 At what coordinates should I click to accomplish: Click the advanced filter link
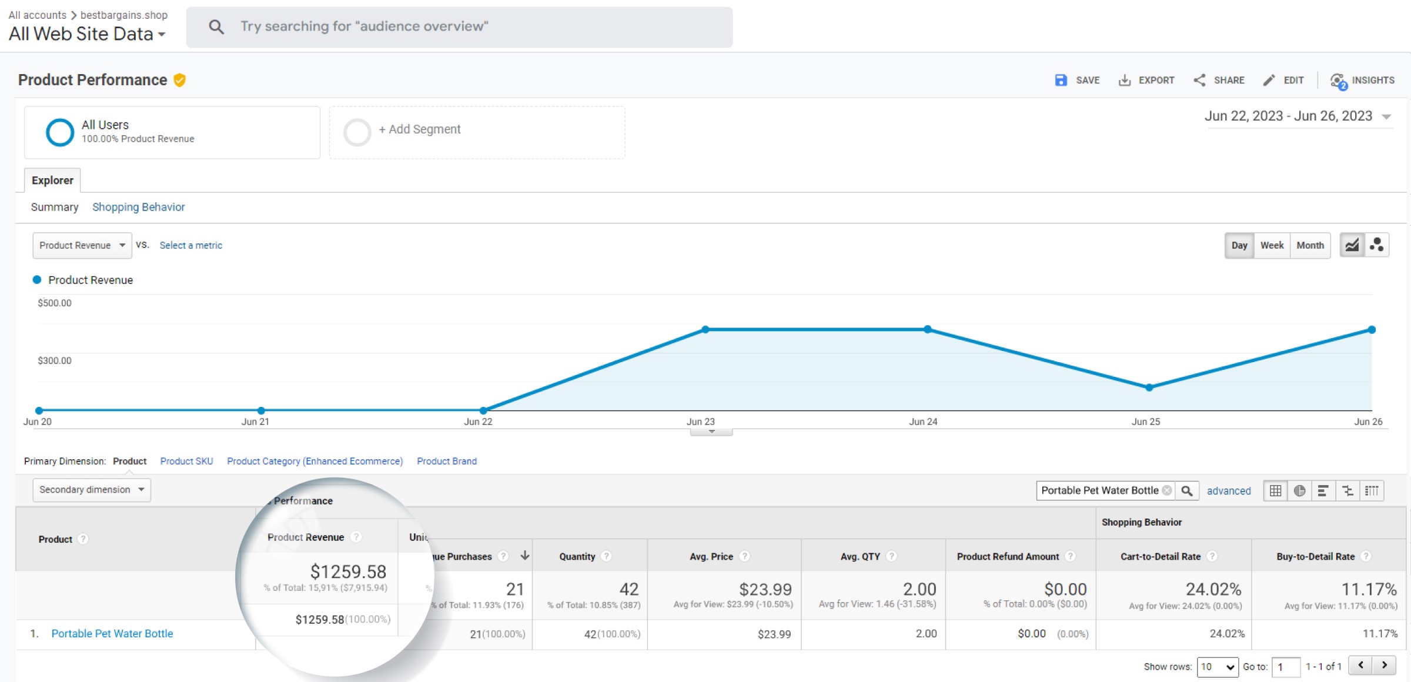(x=1228, y=491)
